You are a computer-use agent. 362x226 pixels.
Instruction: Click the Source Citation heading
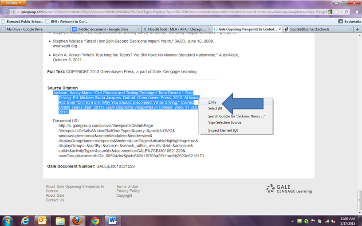(63, 88)
